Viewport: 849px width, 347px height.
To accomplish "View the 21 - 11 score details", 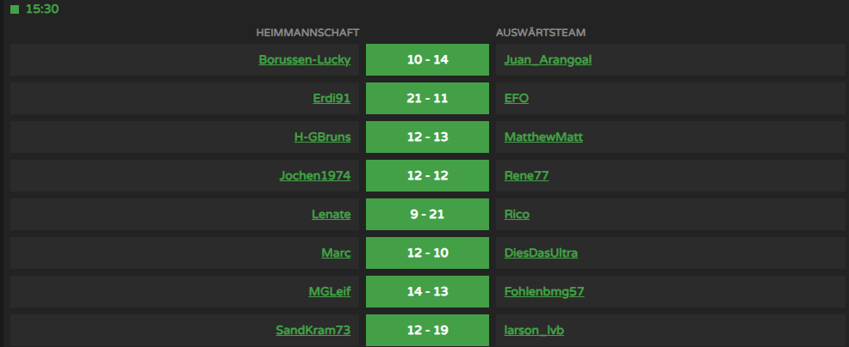I will tap(427, 99).
